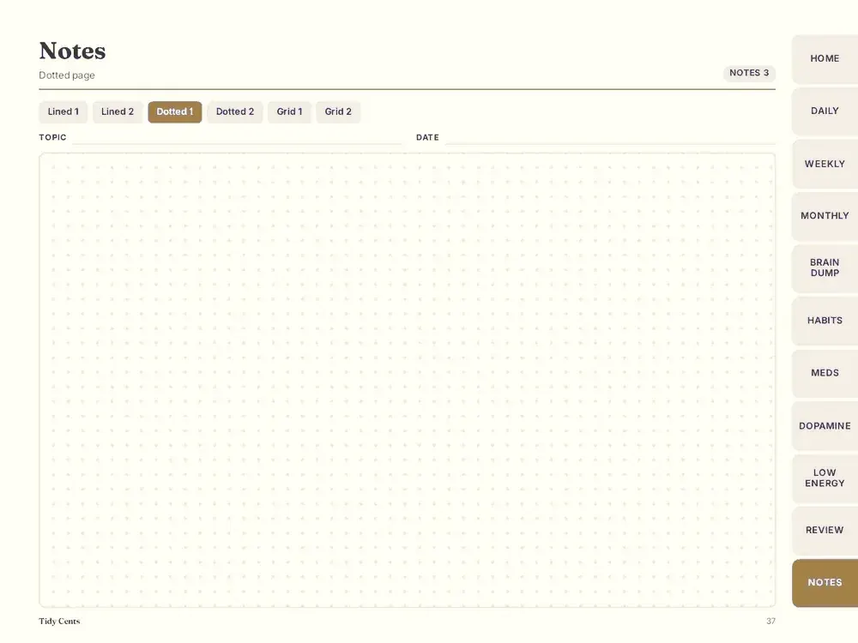Image resolution: width=858 pixels, height=643 pixels.
Task: Go to the Home section
Action: coord(825,59)
